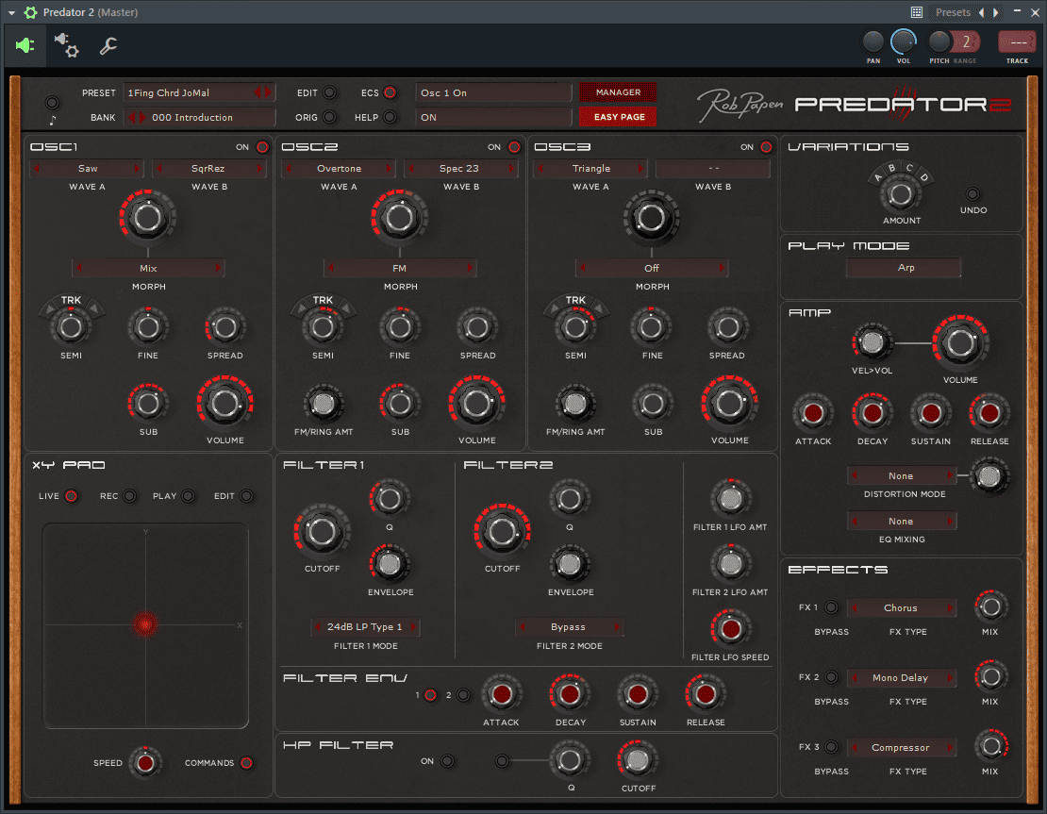
Task: Open OSC1 Wave B SqrRez selector
Action: [x=209, y=169]
